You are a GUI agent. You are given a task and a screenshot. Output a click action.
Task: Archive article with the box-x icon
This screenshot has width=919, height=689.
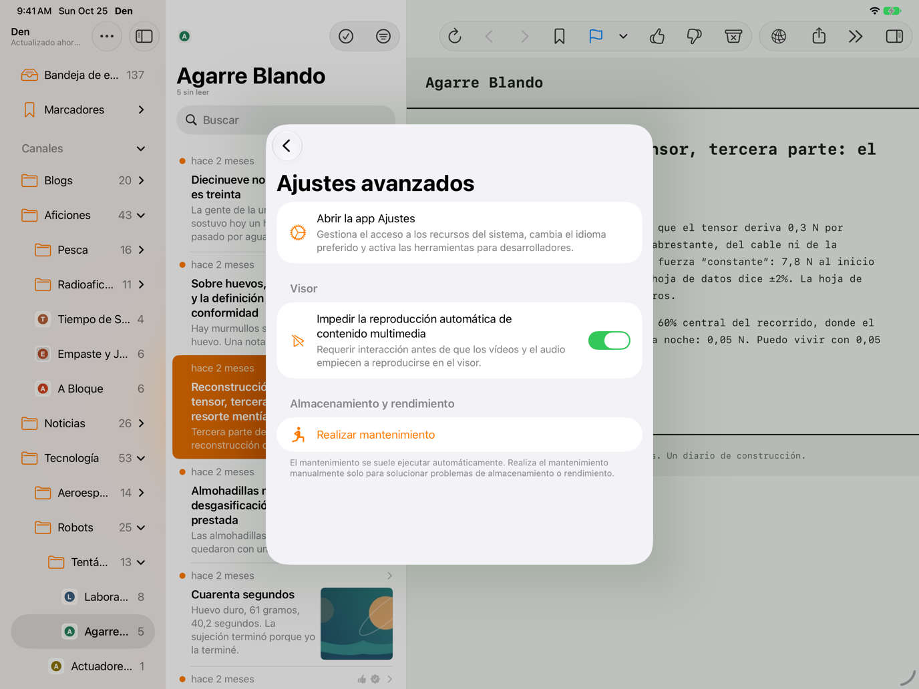(x=733, y=36)
